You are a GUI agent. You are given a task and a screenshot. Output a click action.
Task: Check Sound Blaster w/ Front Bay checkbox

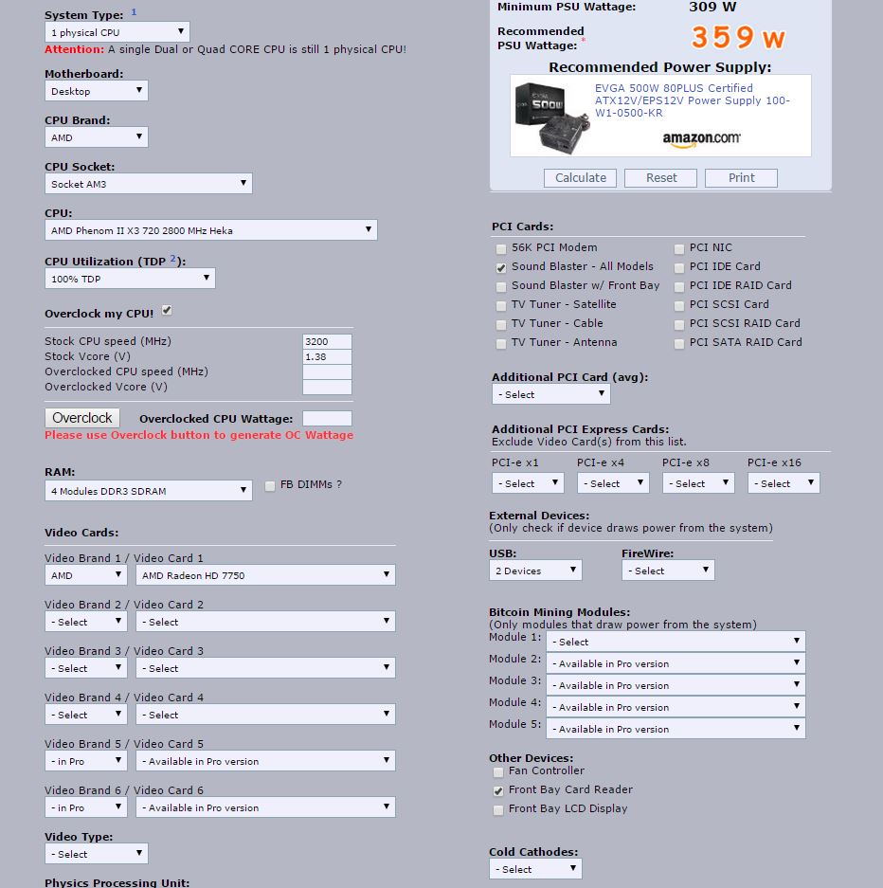tap(501, 287)
